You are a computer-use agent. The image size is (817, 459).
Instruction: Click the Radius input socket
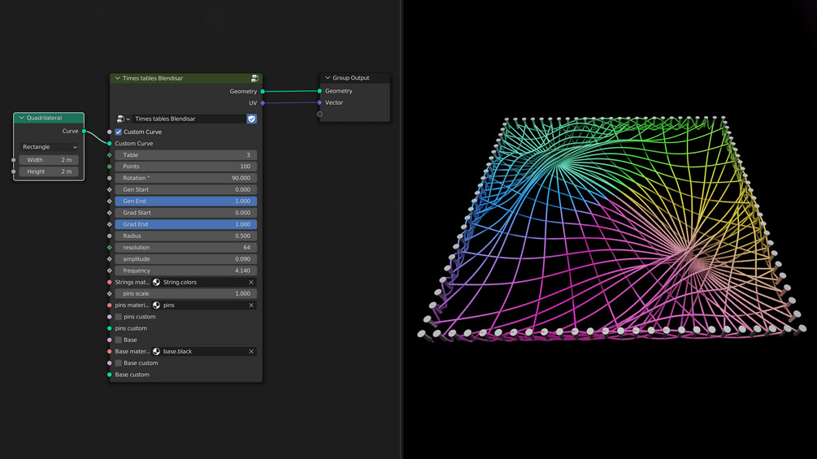110,236
